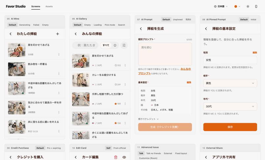
Task: Open the 年代 dropdown showing 30代
Action: tap(230, 106)
